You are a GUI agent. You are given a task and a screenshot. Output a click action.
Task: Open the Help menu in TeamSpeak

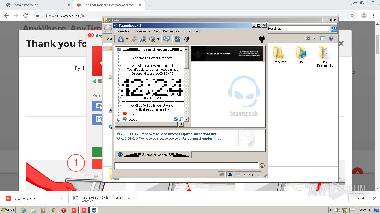click(197, 31)
